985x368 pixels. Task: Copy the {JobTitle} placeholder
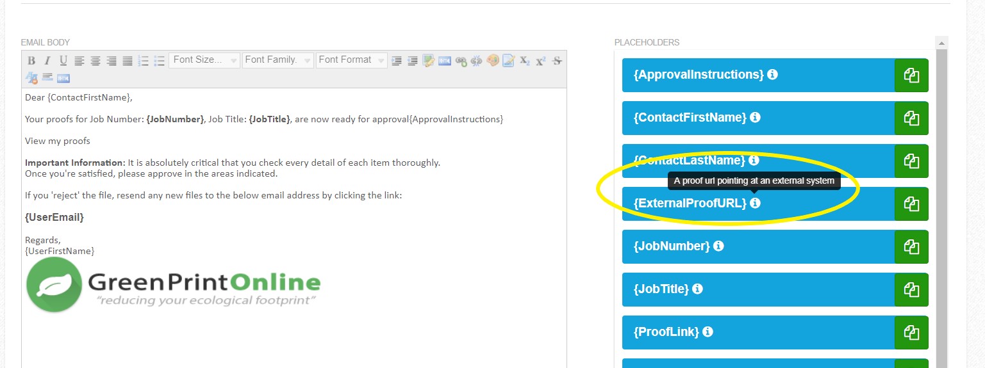click(911, 289)
